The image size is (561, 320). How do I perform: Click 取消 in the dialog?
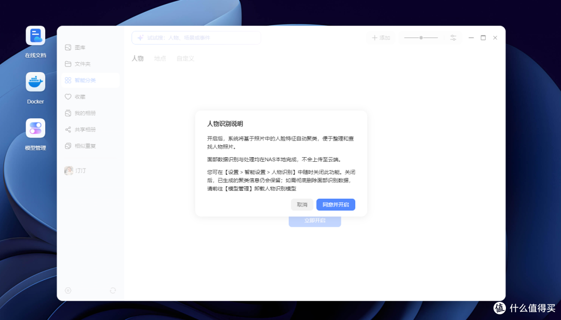pyautogui.click(x=302, y=205)
